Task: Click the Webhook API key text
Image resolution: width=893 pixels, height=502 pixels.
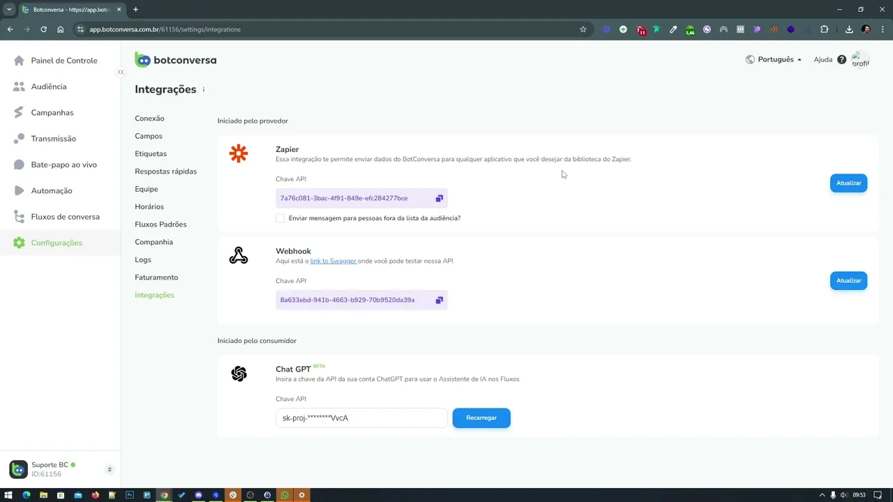Action: coord(347,301)
